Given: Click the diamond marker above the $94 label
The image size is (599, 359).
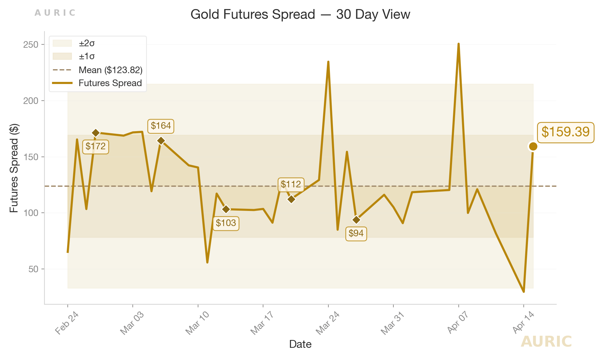Looking at the screenshot, I should click(x=356, y=220).
